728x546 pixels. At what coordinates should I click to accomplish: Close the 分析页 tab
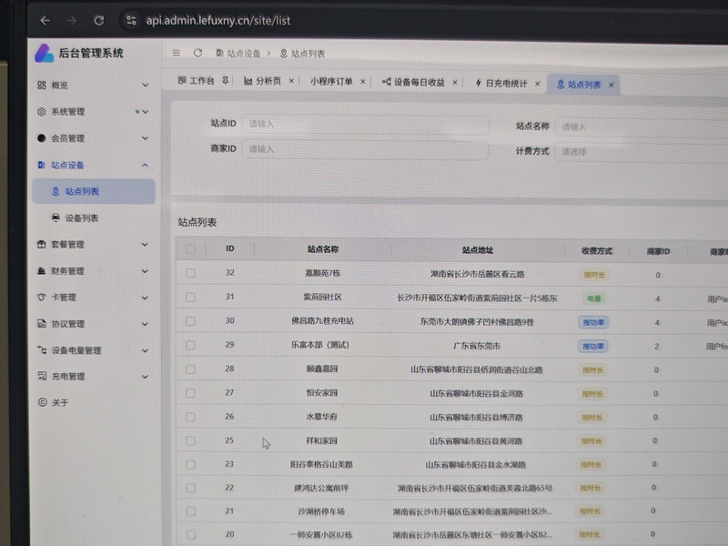pyautogui.click(x=291, y=81)
